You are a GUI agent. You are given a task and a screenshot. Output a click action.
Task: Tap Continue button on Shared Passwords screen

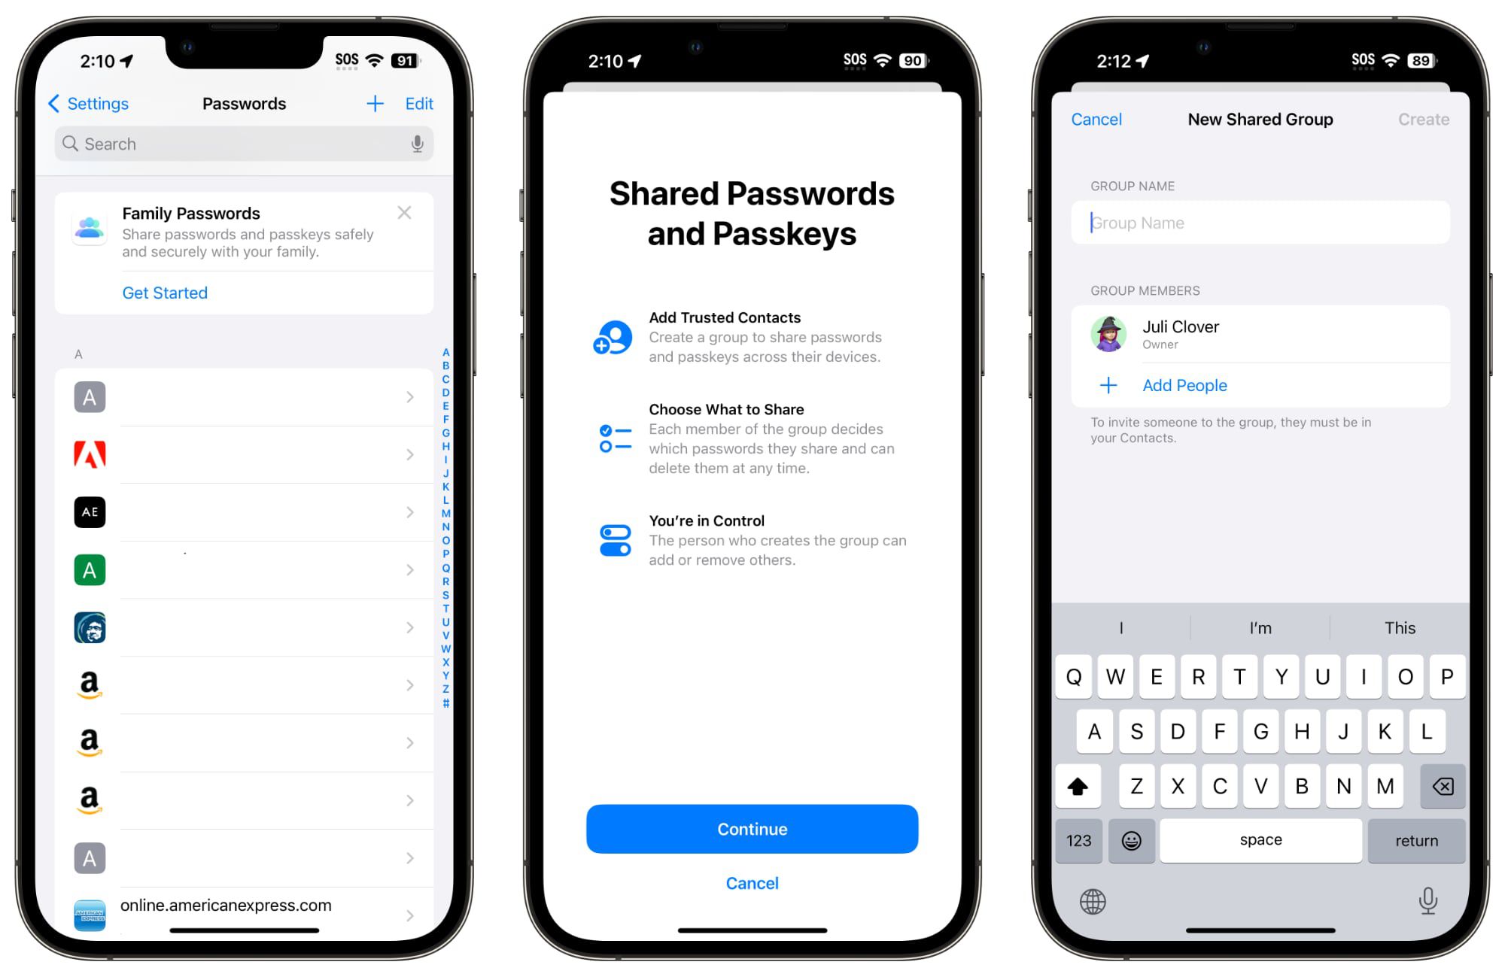[x=752, y=829]
